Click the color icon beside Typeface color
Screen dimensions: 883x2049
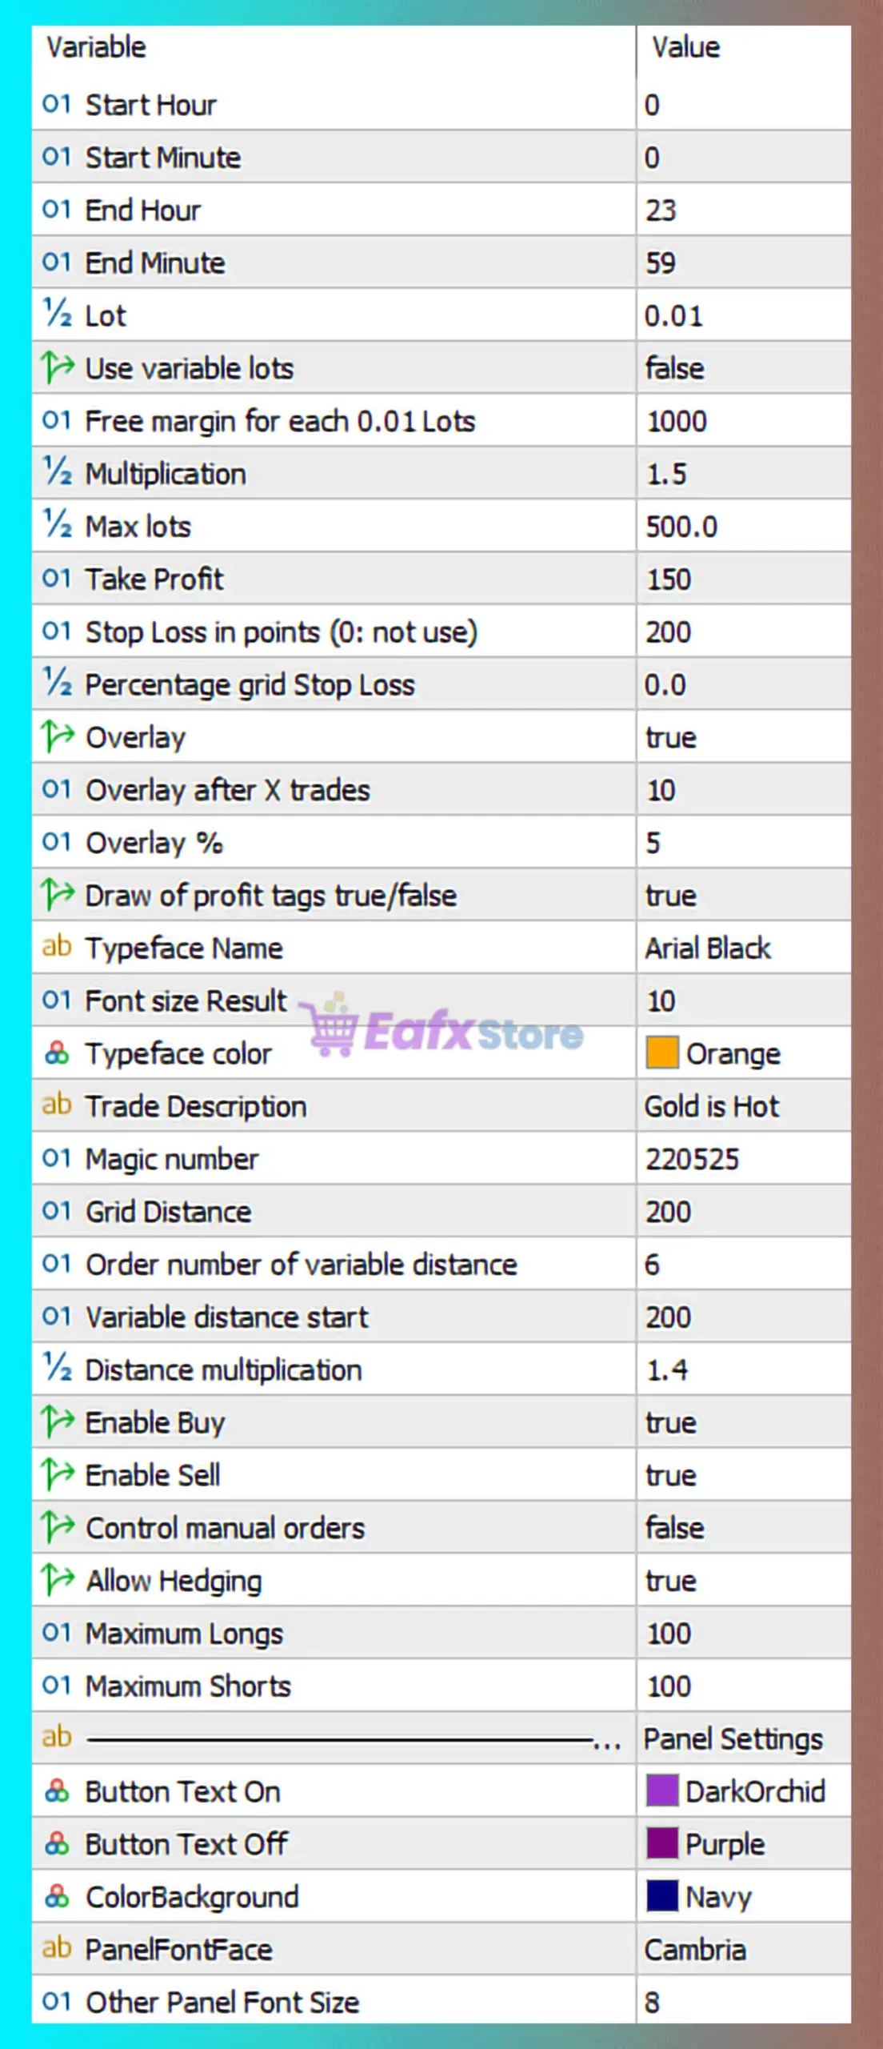tap(57, 1053)
